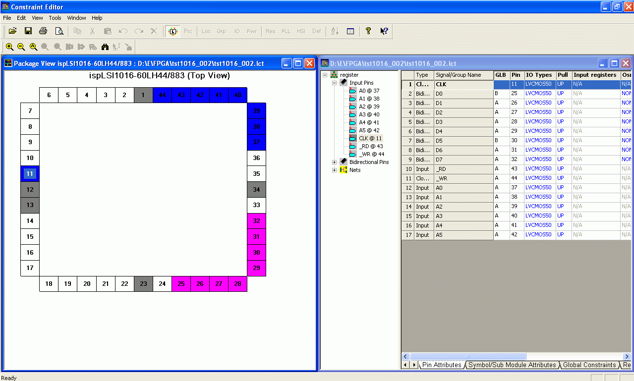
Task: Expand the Bidirectional Pins tree node
Action: pyautogui.click(x=334, y=162)
